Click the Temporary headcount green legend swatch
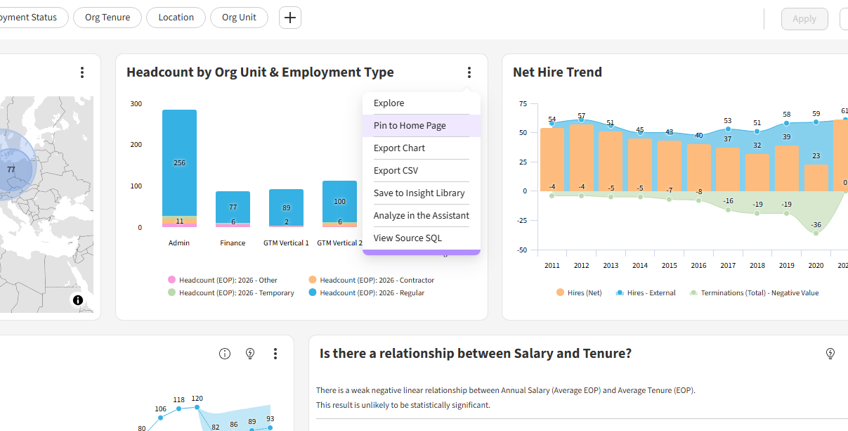848x431 pixels. click(x=171, y=292)
